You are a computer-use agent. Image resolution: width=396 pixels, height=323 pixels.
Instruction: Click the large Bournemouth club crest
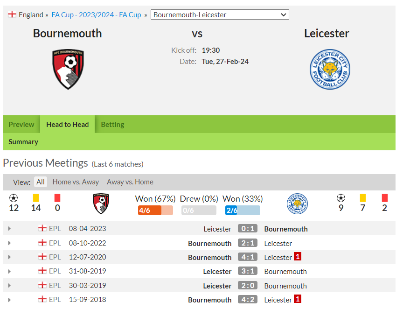point(68,69)
